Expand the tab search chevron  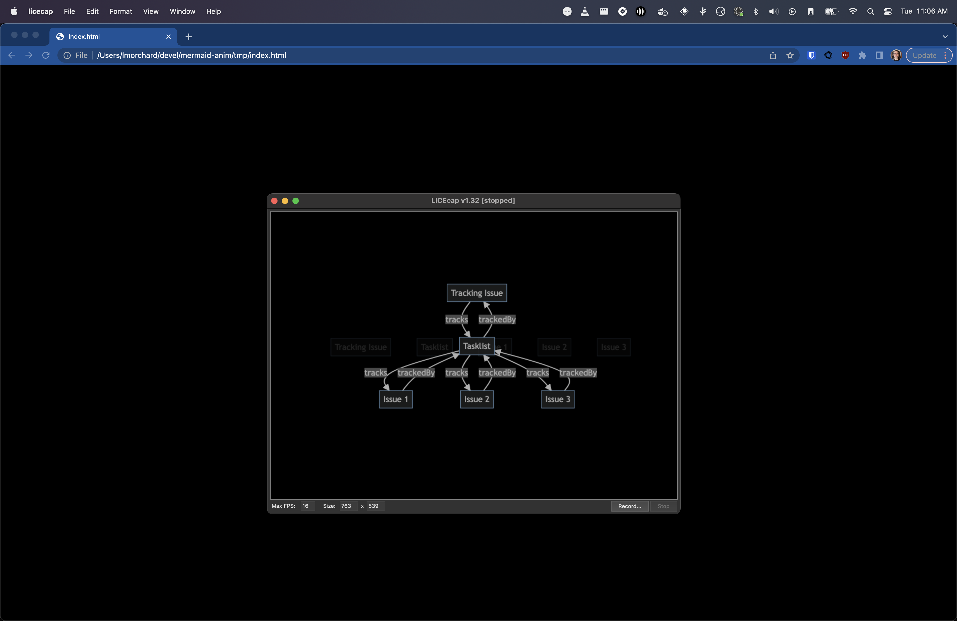[945, 37]
